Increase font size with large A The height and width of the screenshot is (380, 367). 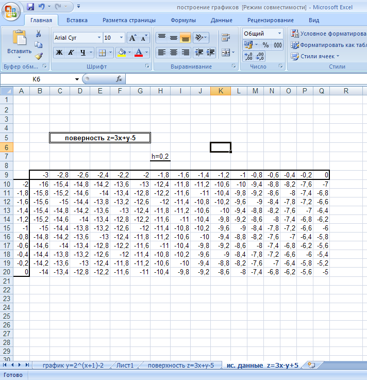point(132,38)
